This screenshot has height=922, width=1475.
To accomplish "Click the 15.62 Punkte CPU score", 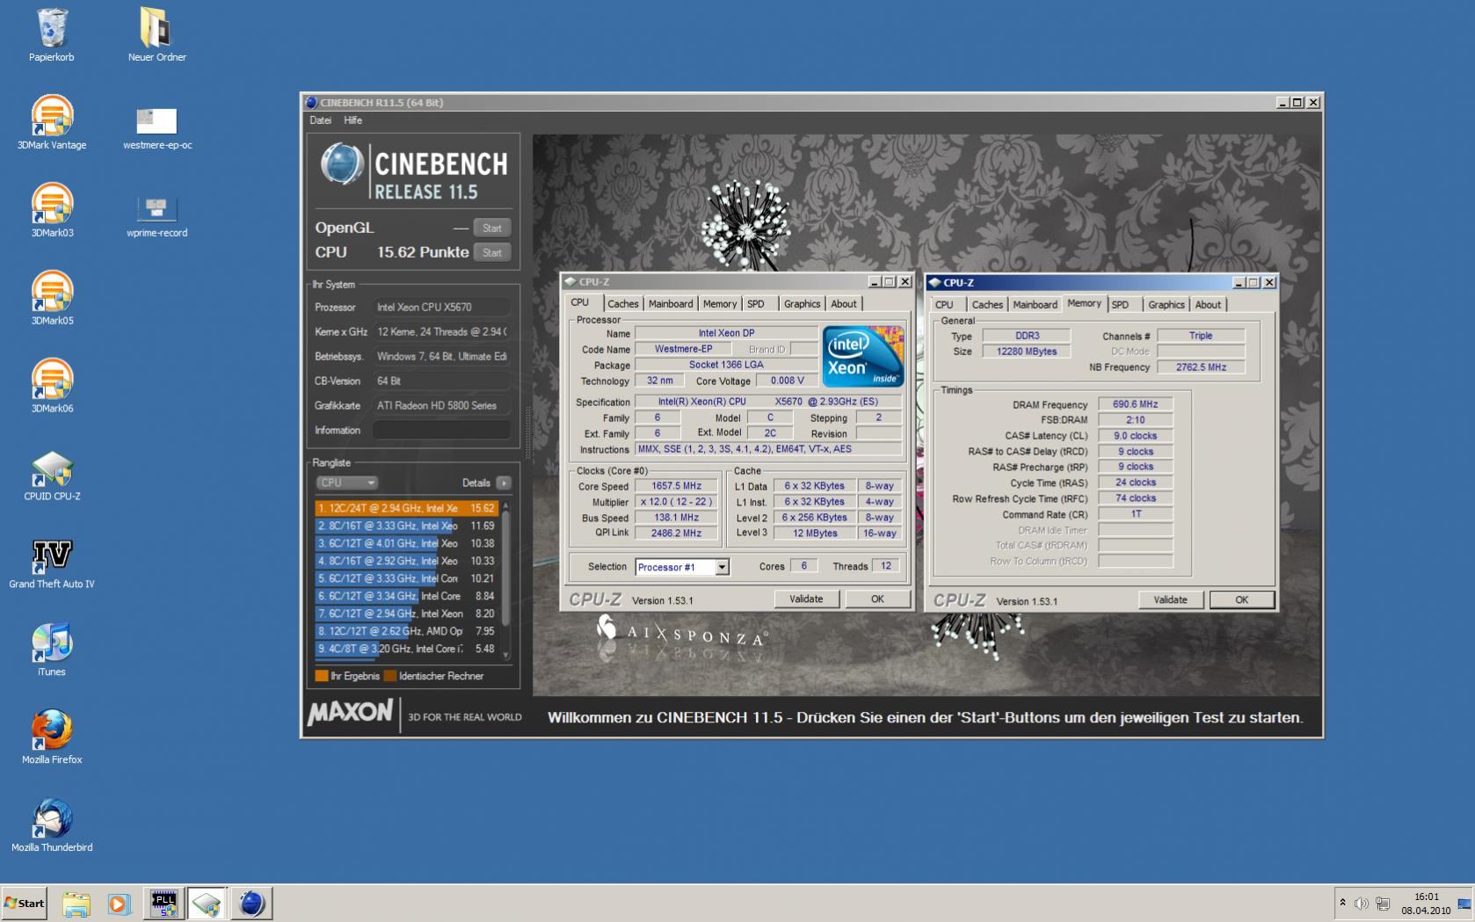I will pos(423,252).
